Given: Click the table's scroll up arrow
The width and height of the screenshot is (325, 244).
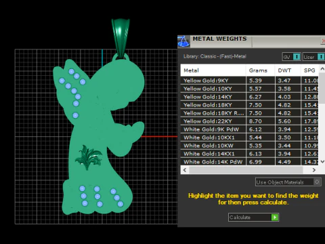Looking at the screenshot, I should tap(322, 69).
